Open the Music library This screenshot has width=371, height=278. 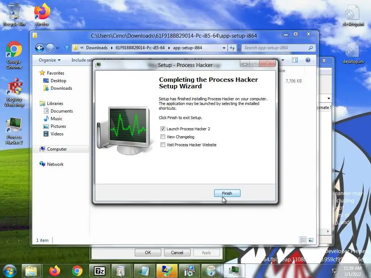click(56, 118)
